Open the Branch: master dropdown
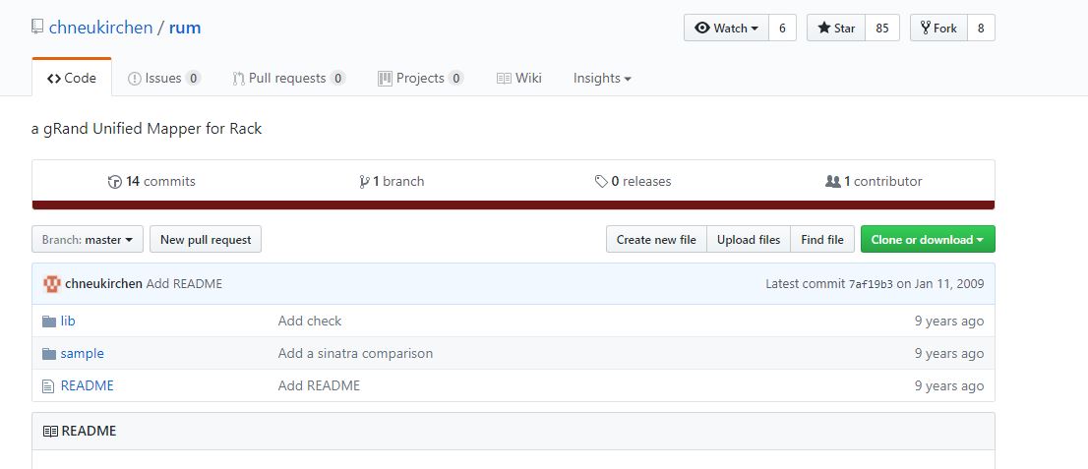 point(88,239)
